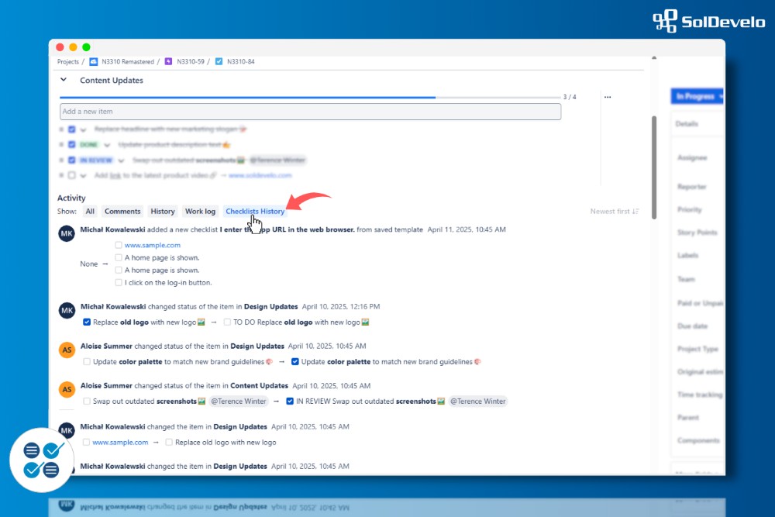Click the blue N3310-84 task icon
The height and width of the screenshot is (517, 775).
[219, 61]
